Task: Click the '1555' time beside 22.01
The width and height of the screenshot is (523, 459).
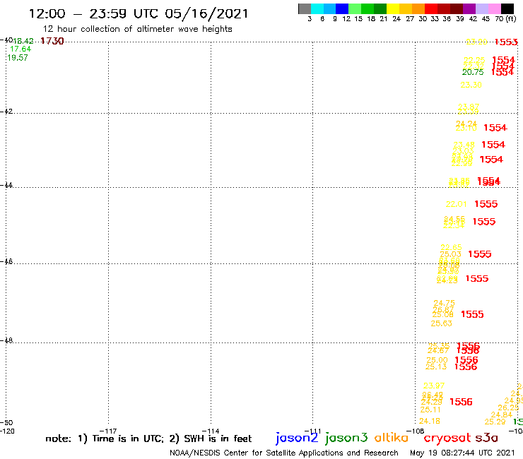Action: tap(486, 204)
